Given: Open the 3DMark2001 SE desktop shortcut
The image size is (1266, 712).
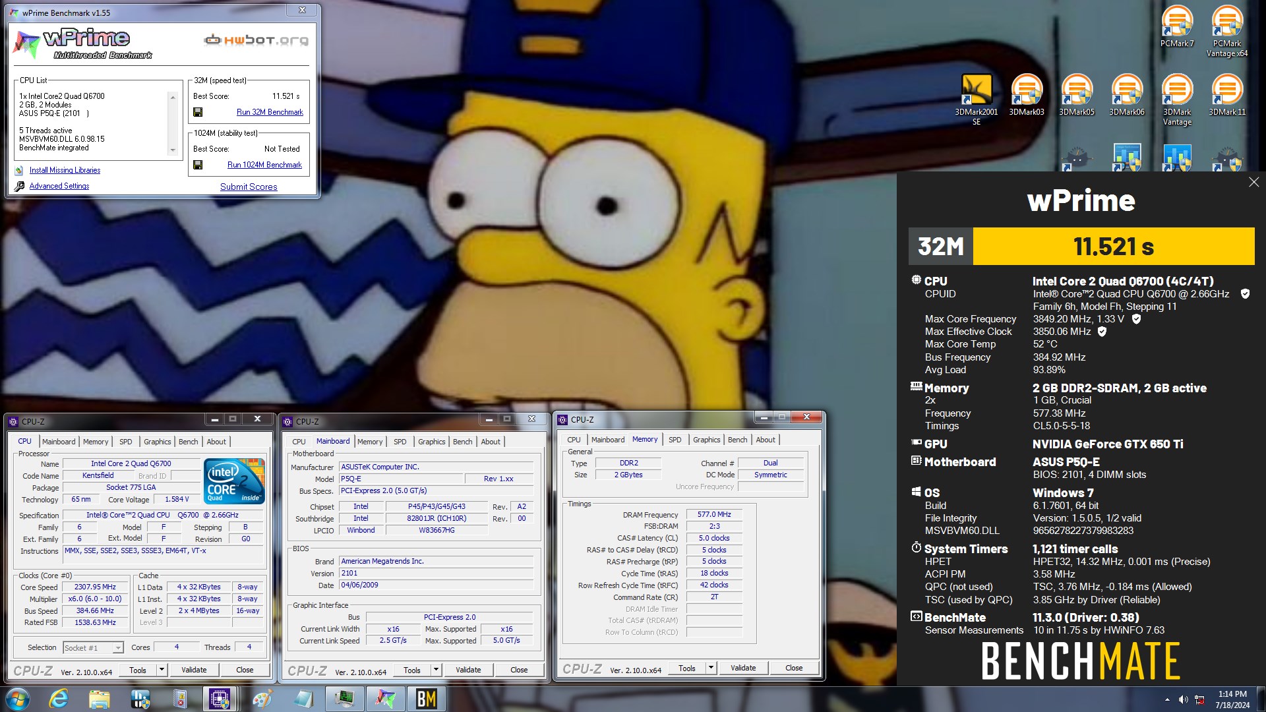Looking at the screenshot, I should coord(977,100).
